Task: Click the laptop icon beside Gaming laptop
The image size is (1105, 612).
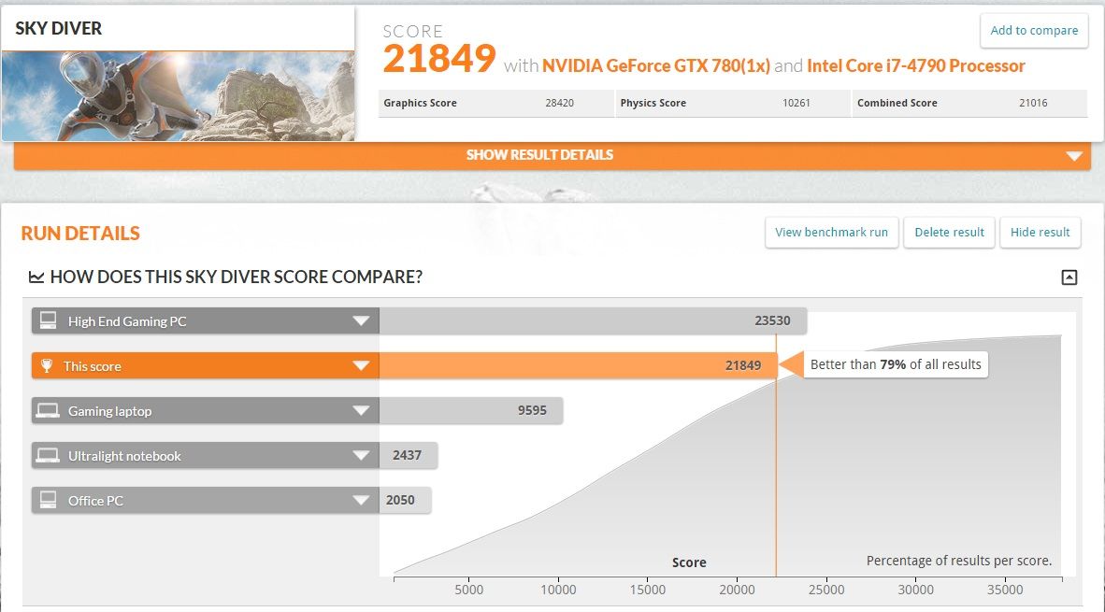Action: coord(48,410)
